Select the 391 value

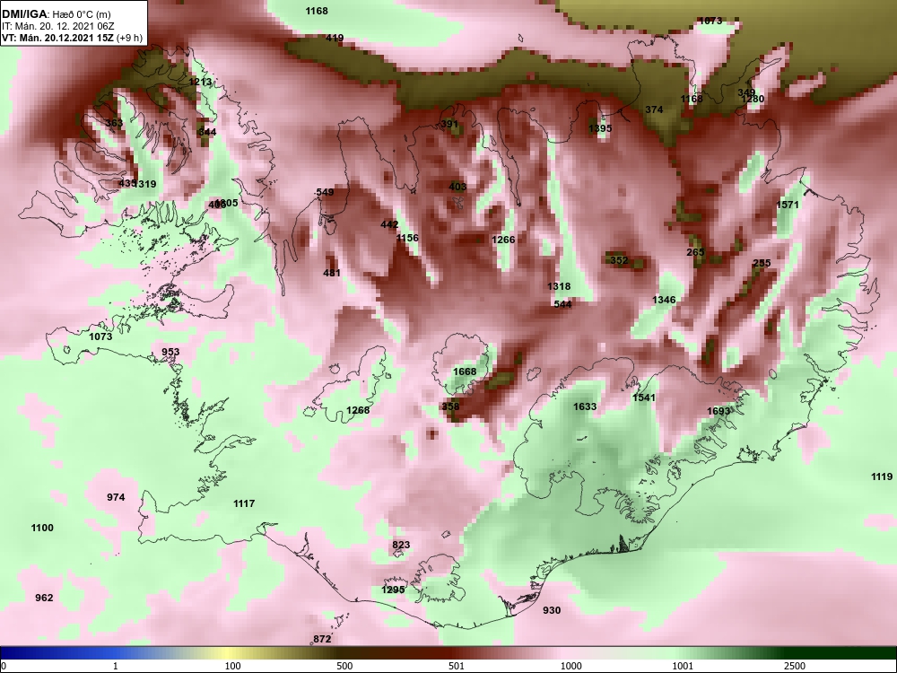(x=449, y=124)
